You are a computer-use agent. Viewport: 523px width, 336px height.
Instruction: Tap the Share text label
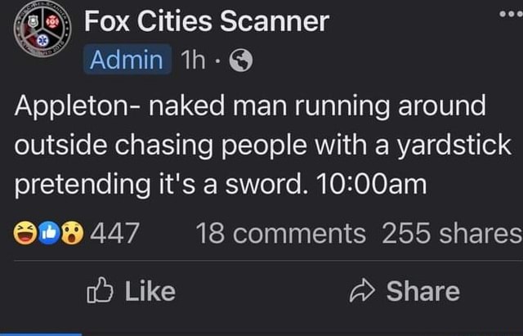423,291
